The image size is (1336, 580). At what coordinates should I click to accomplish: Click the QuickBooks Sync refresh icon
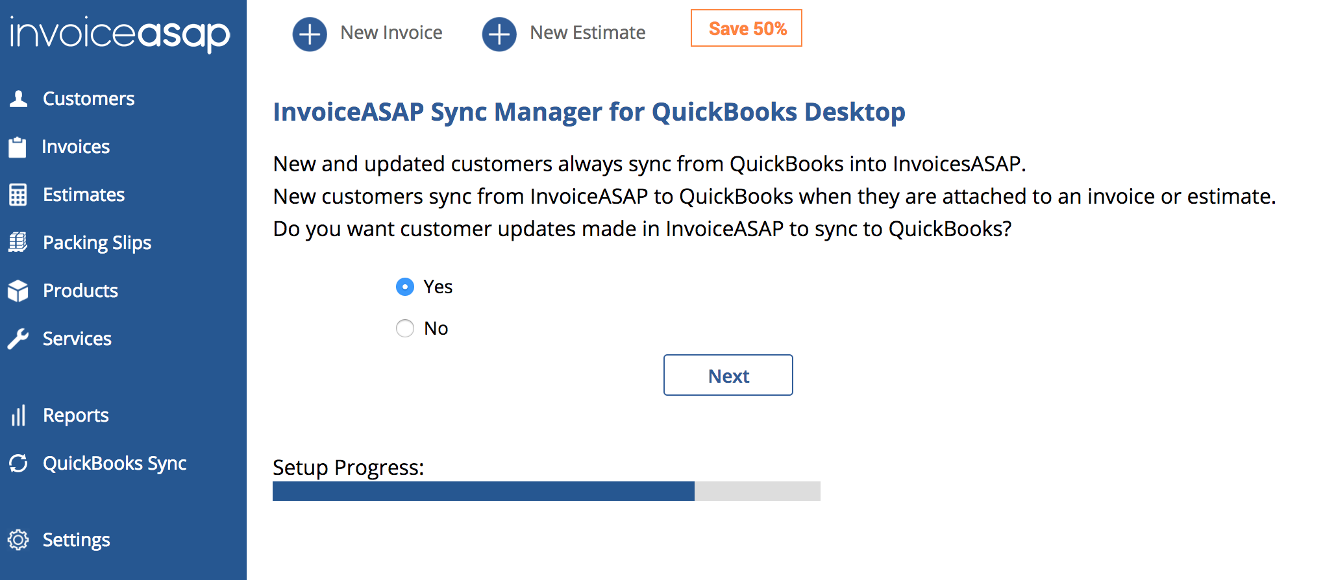[x=18, y=463]
